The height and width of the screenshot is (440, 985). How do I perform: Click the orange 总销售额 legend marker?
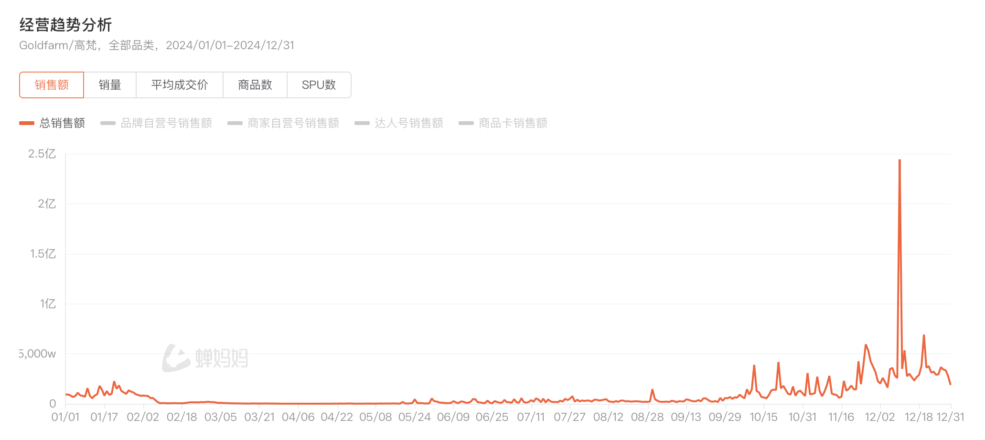tap(27, 123)
